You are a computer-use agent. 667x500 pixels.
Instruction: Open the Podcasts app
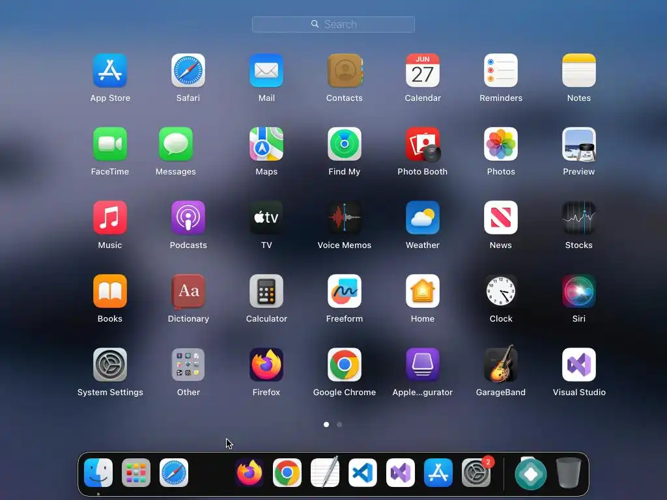point(188,217)
